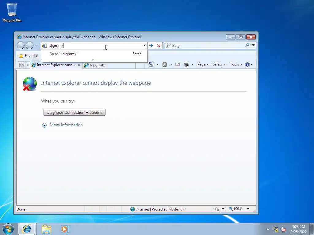This screenshot has width=314, height=235.
Task: Switch to the New Tab tab
Action: [x=109, y=65]
